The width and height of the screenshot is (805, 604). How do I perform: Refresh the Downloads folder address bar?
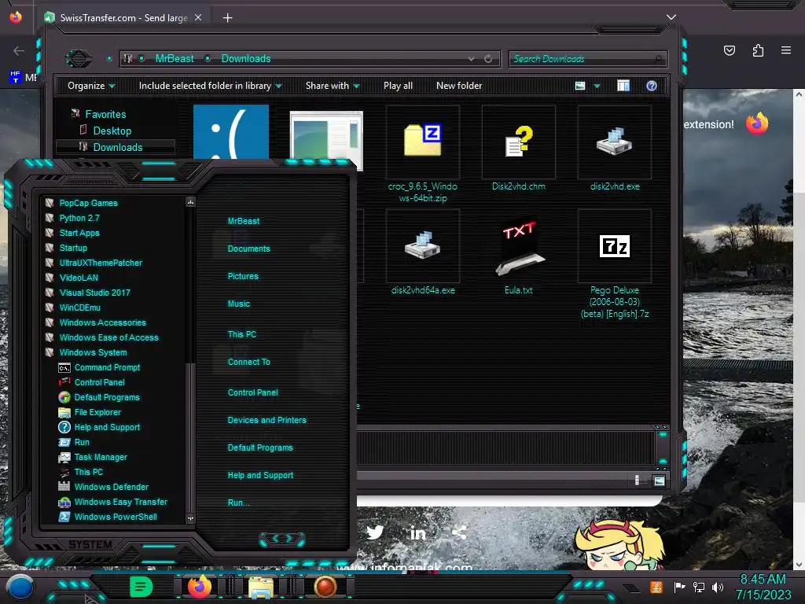[488, 58]
